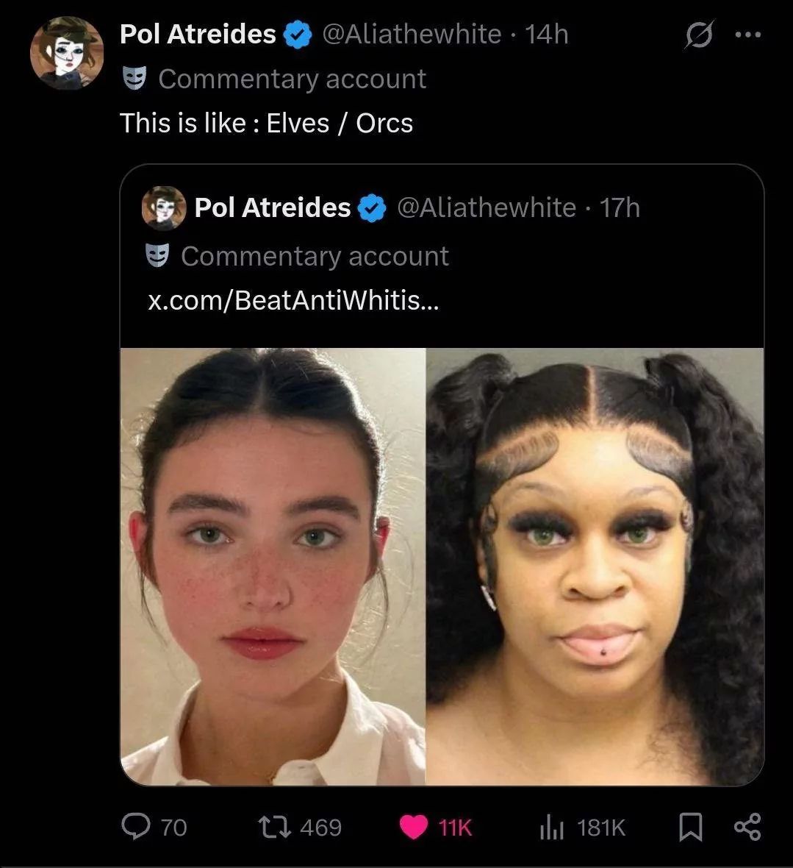Open the main author's profile avatar
This screenshot has width=793, height=868.
(66, 53)
